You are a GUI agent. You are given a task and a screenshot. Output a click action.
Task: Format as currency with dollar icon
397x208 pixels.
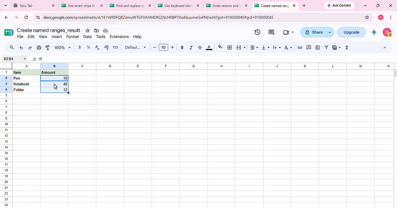click(80, 48)
